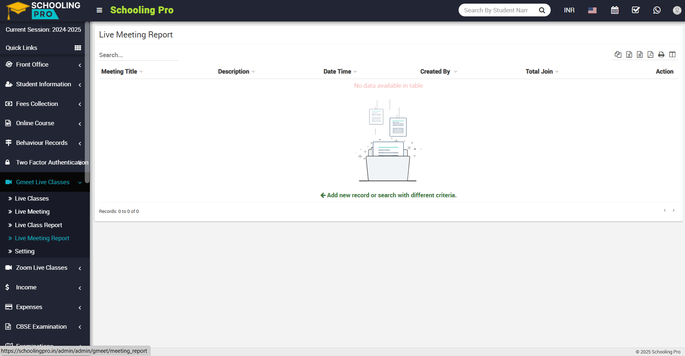Expand the Expenses chevron
The width and height of the screenshot is (685, 356).
(x=80, y=308)
